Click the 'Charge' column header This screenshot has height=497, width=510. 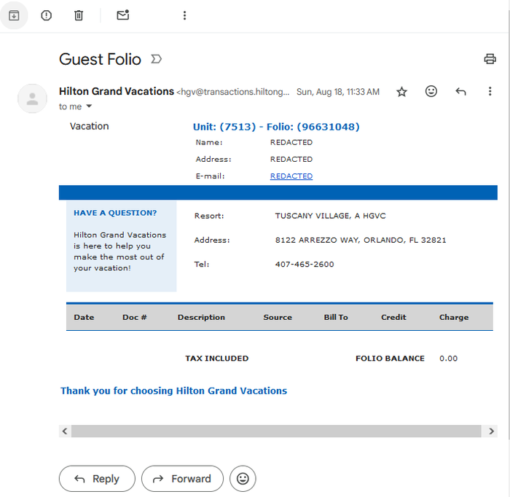tap(454, 318)
